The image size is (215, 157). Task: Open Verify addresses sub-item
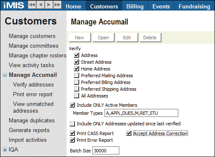point(33,85)
